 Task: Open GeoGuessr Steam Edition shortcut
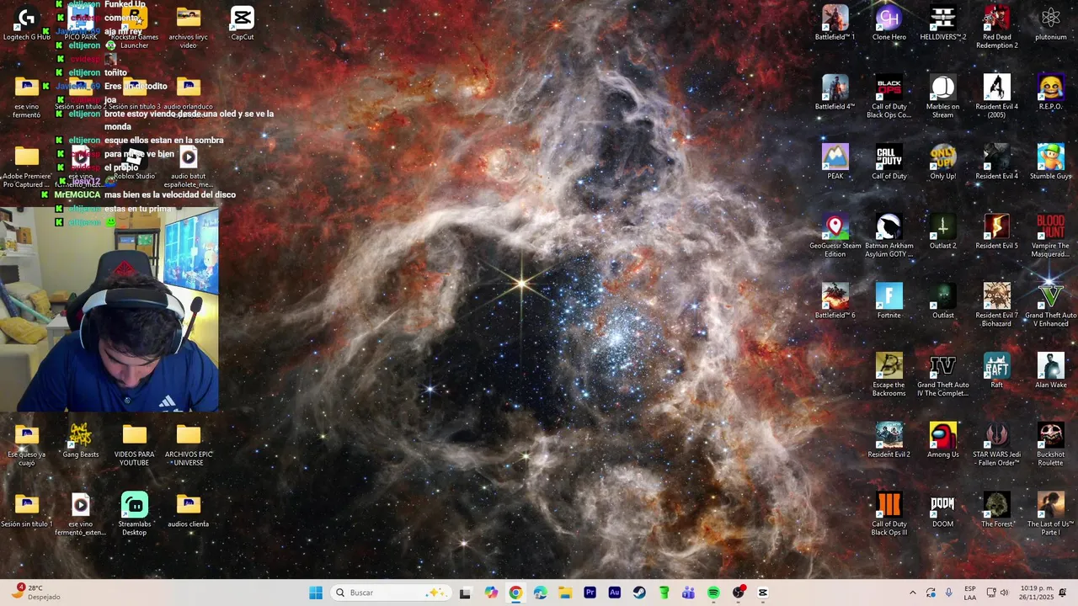(x=835, y=237)
